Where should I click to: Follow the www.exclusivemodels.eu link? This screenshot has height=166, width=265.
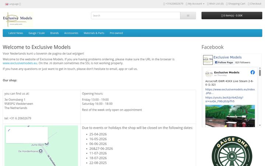coord(20,63)
